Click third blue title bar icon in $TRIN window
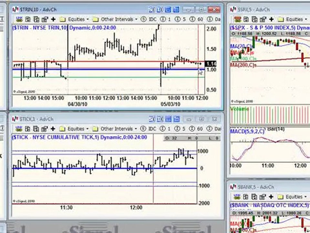310x233 pixels. [168, 9]
